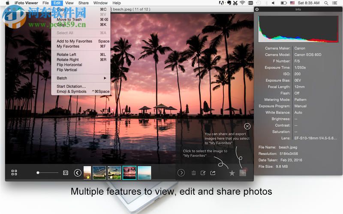Click the histogram graph in Info

298,29
